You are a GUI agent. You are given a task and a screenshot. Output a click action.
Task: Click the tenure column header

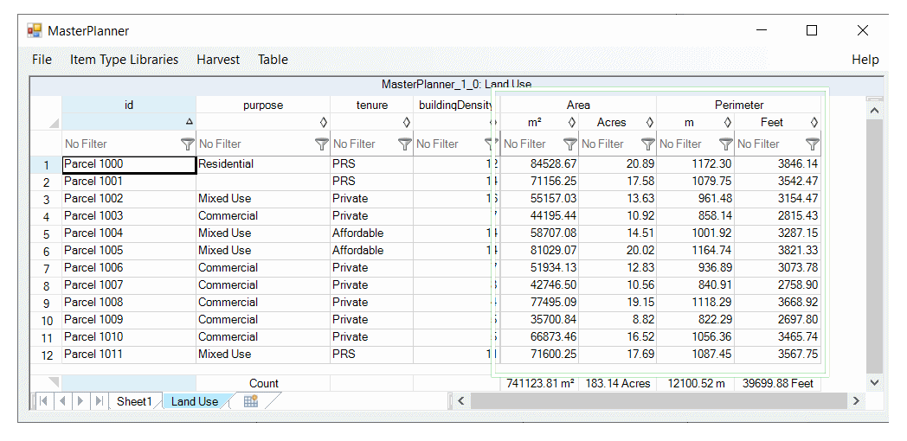coord(372,105)
